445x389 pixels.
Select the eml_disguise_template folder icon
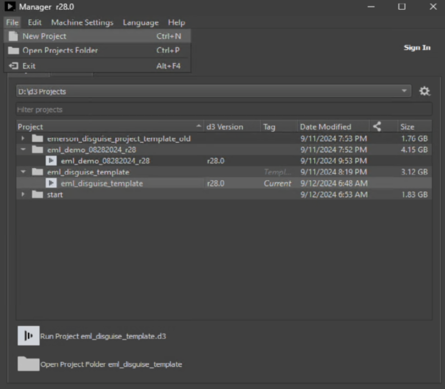(37, 172)
